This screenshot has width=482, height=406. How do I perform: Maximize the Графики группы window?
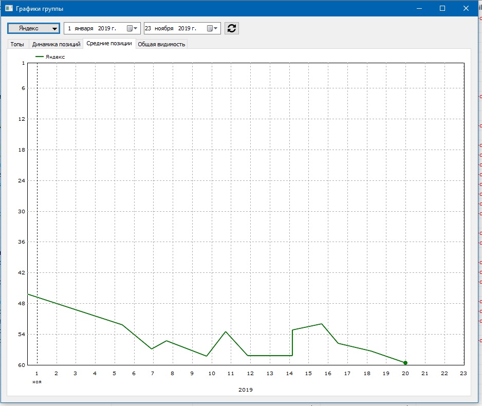click(x=442, y=9)
